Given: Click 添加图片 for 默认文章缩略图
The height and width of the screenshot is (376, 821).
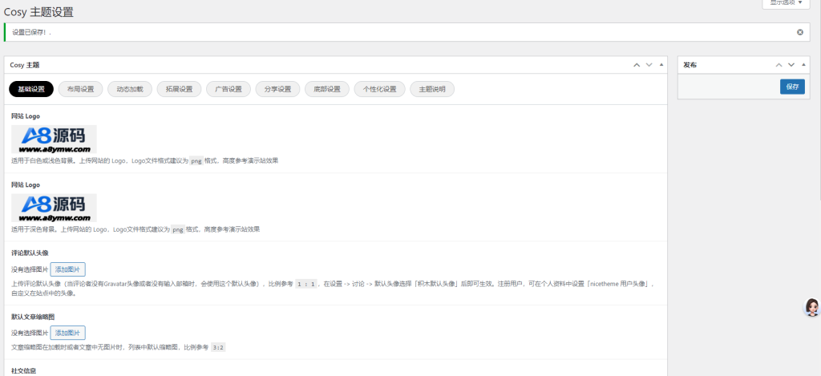Looking at the screenshot, I should 67,333.
